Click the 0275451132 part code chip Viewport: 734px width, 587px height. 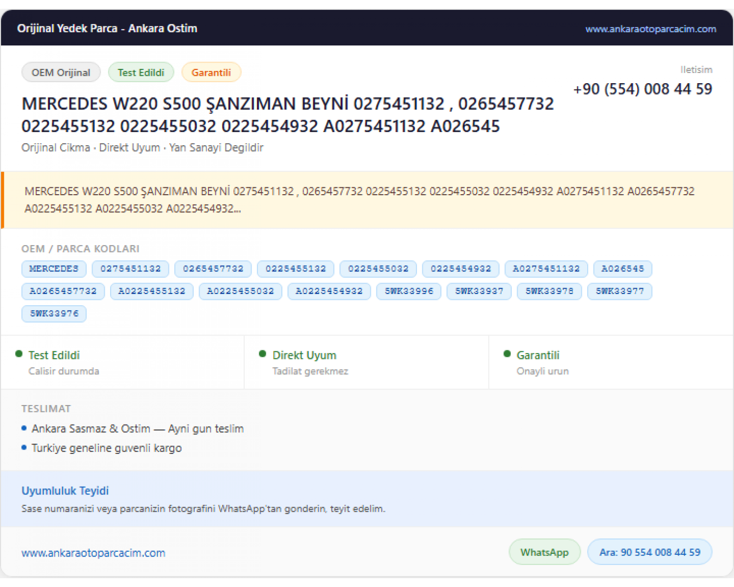tap(131, 269)
